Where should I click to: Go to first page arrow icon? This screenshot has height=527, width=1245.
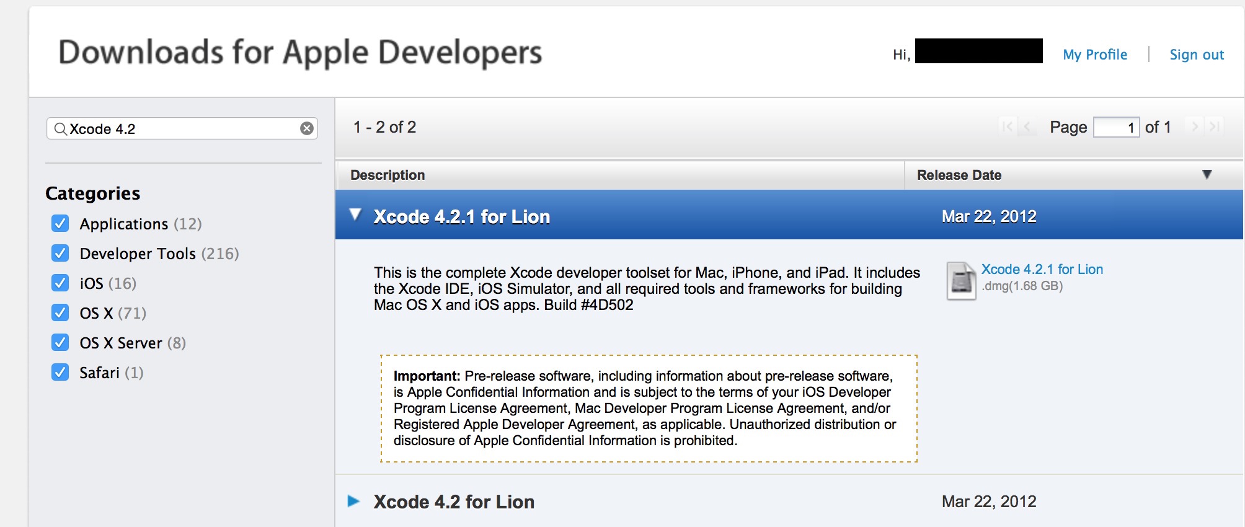pos(1008,127)
